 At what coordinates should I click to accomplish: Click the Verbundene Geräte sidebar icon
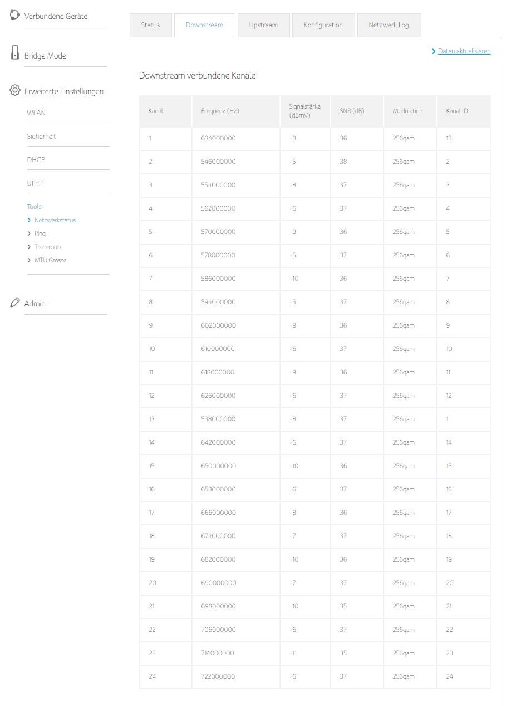[x=15, y=15]
